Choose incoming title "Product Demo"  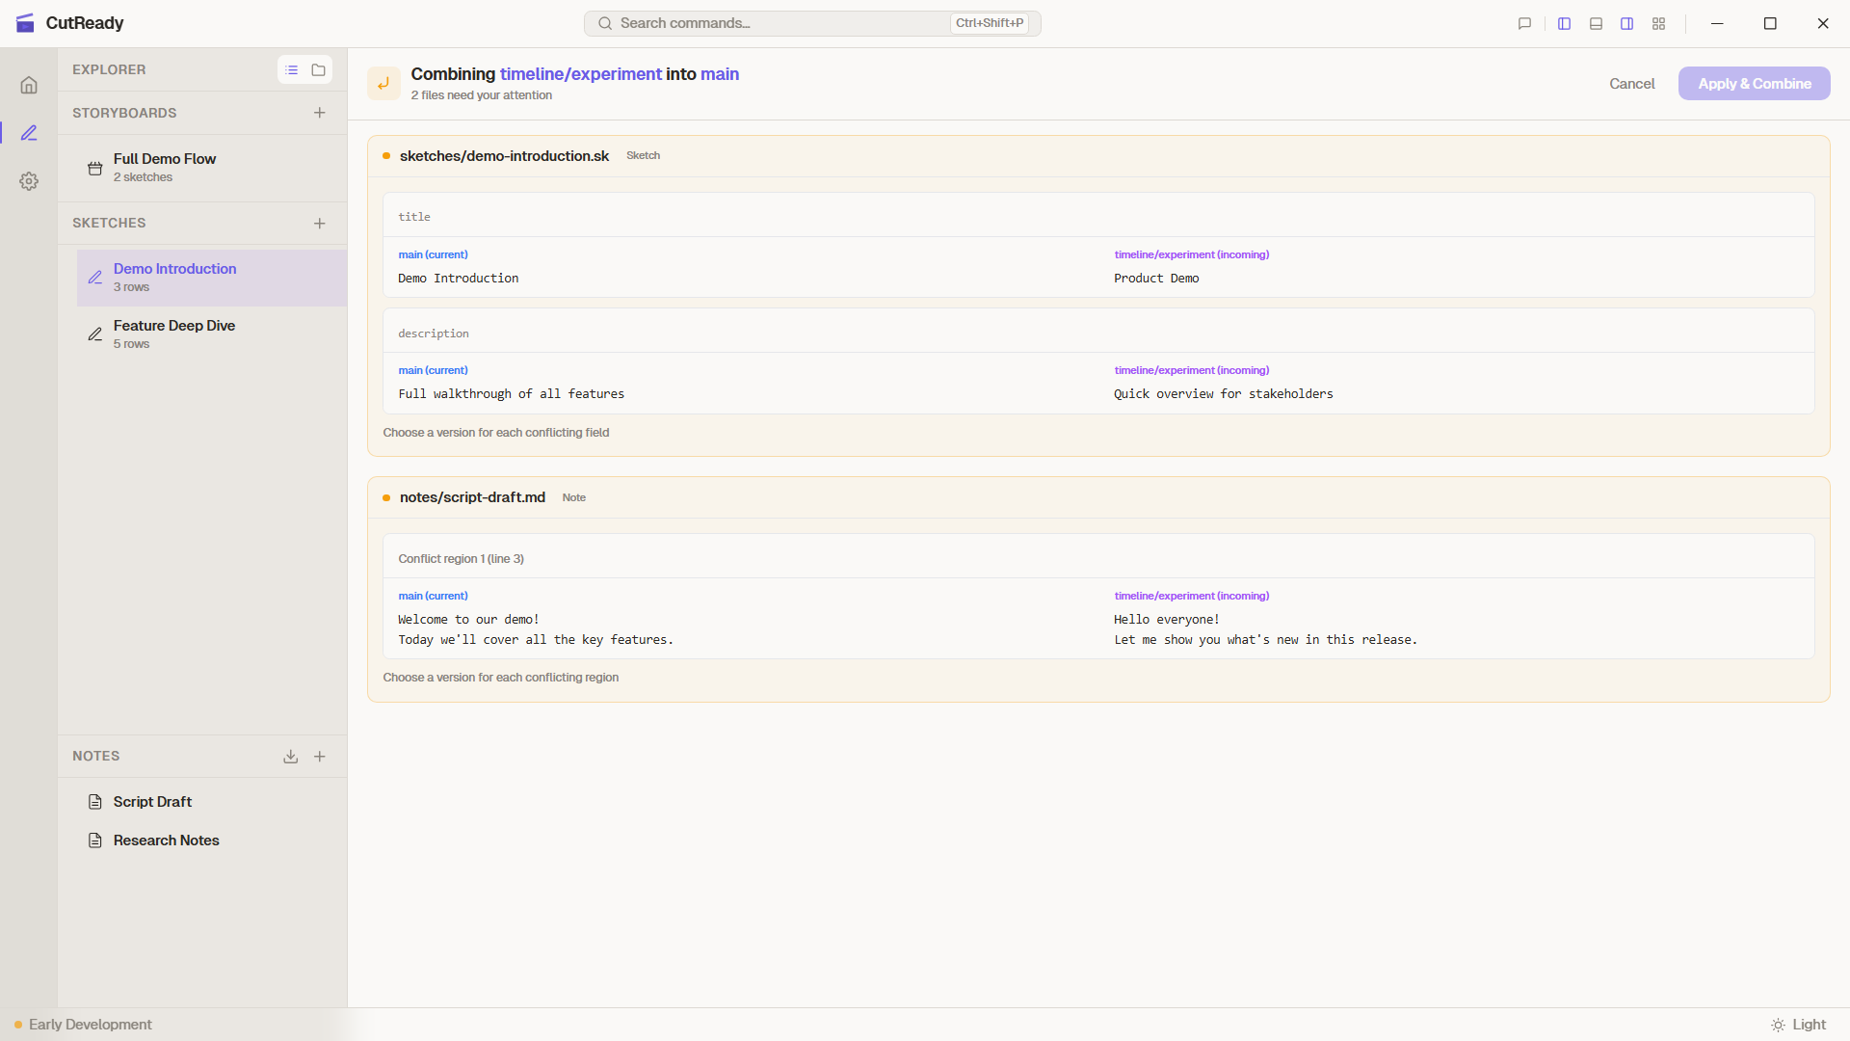(1156, 278)
